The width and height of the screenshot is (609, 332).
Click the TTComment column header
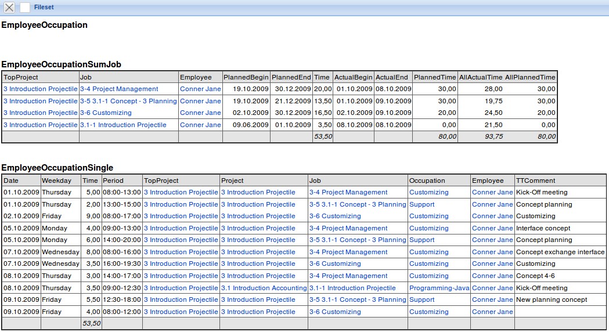tap(535, 181)
